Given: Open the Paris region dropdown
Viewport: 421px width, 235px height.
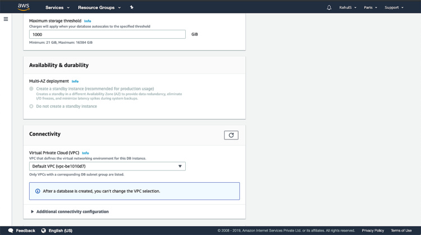Looking at the screenshot, I should click(x=370, y=7).
